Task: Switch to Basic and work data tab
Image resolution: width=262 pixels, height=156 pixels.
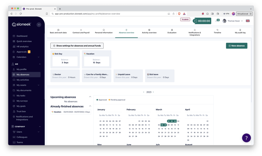Action: click(58, 32)
